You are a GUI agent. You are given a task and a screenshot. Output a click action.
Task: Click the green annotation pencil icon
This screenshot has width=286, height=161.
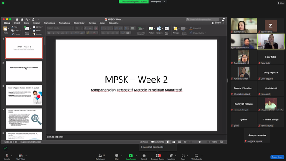[x=6, y=148]
